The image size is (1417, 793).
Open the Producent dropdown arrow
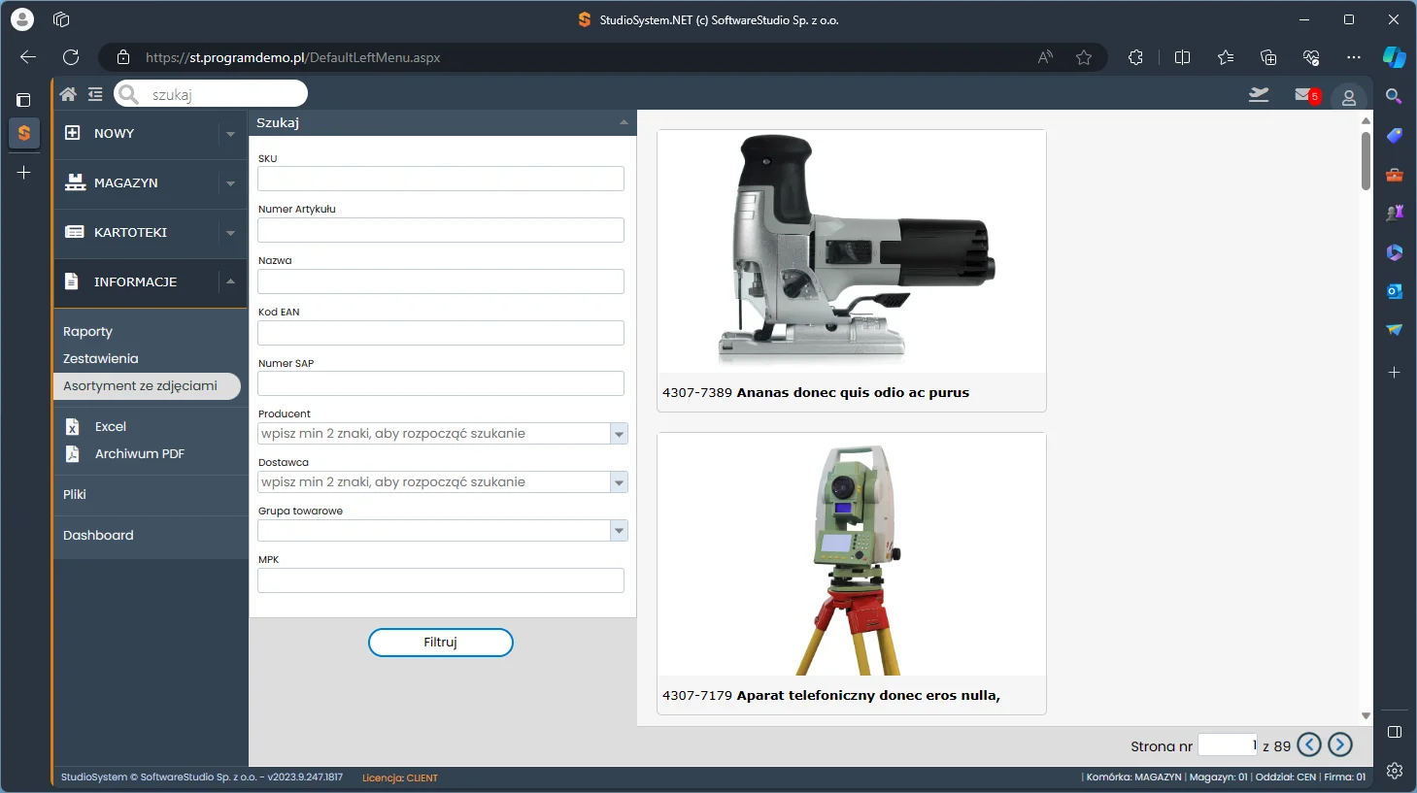(x=619, y=434)
